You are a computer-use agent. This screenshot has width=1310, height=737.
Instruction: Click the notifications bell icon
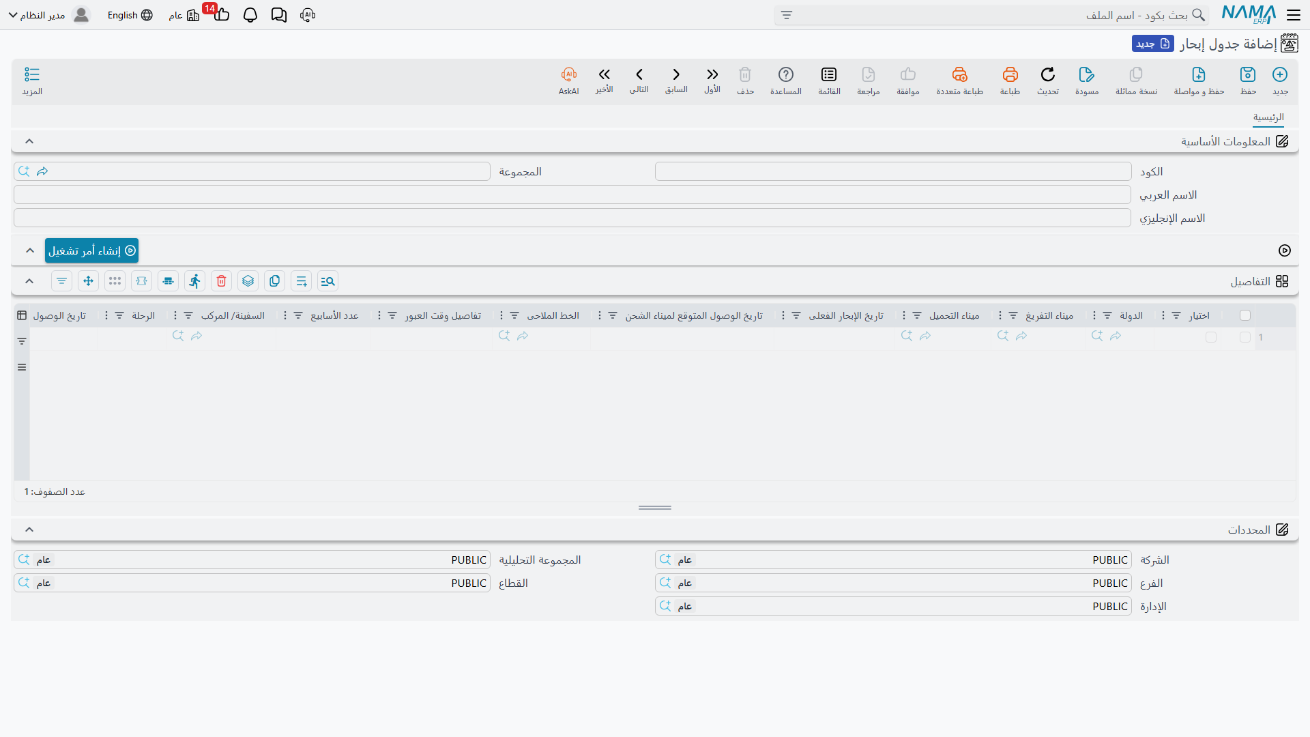(x=250, y=15)
